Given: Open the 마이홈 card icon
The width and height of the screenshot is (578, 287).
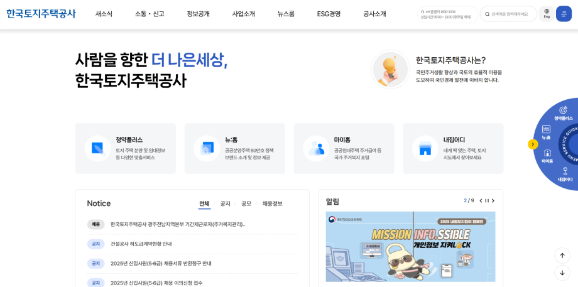Looking at the screenshot, I should coord(316,148).
